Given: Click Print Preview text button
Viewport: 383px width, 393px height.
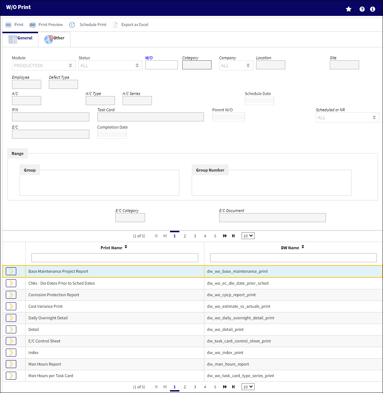Looking at the screenshot, I should click(50, 25).
